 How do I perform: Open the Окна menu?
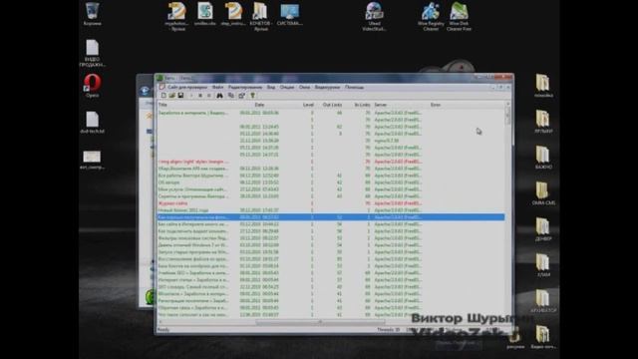point(304,87)
